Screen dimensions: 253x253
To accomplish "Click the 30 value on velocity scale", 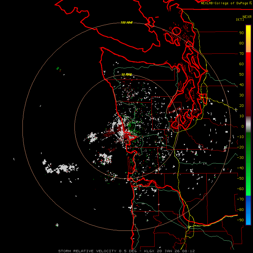I will [x=241, y=95].
